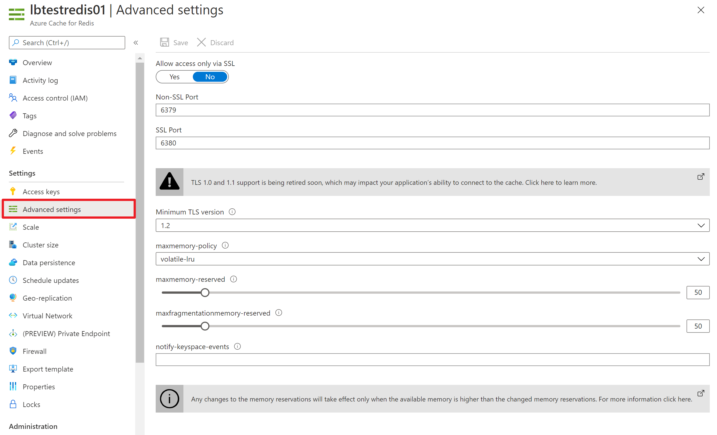The width and height of the screenshot is (717, 435).
Task: Select Yes for SSL-only access
Action: pos(174,77)
